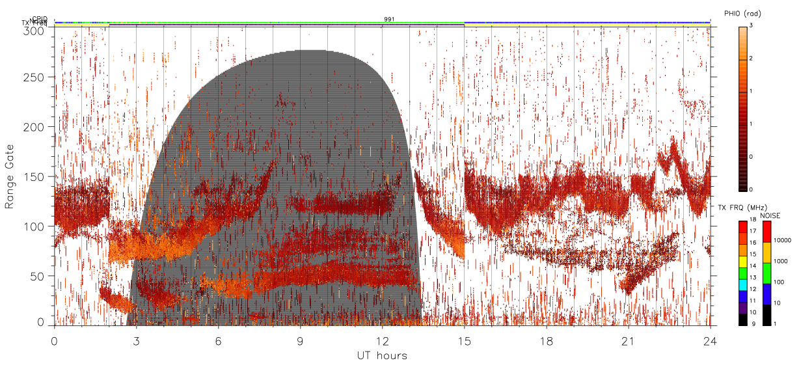Click the '9' tick on the UT hours axis

coord(300,342)
